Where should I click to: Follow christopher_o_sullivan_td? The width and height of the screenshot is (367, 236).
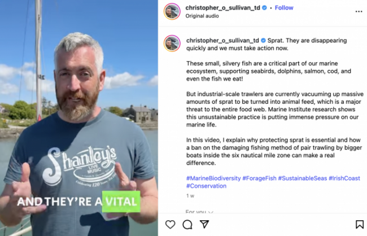pos(284,8)
